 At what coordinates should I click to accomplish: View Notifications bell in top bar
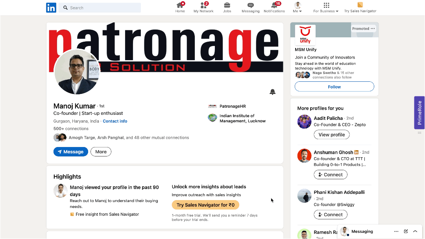(x=274, y=5)
